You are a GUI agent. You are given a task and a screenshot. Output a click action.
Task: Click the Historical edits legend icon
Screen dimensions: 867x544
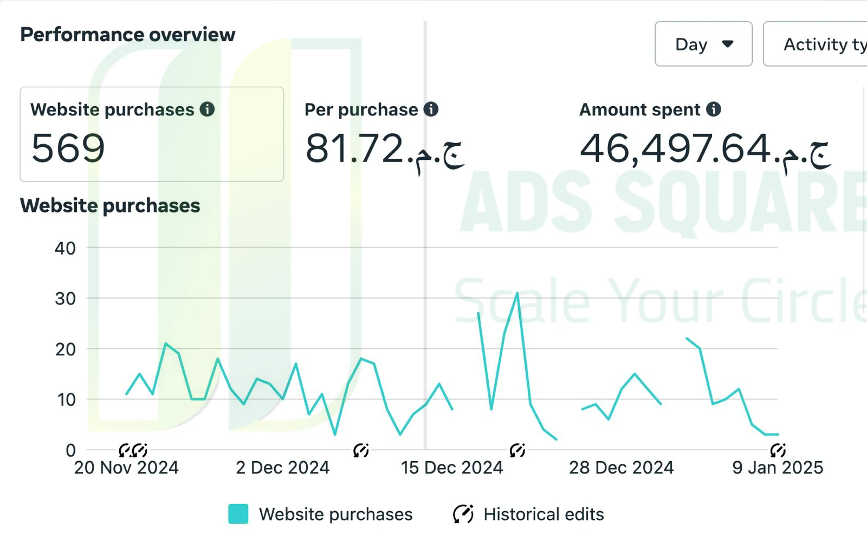463,514
